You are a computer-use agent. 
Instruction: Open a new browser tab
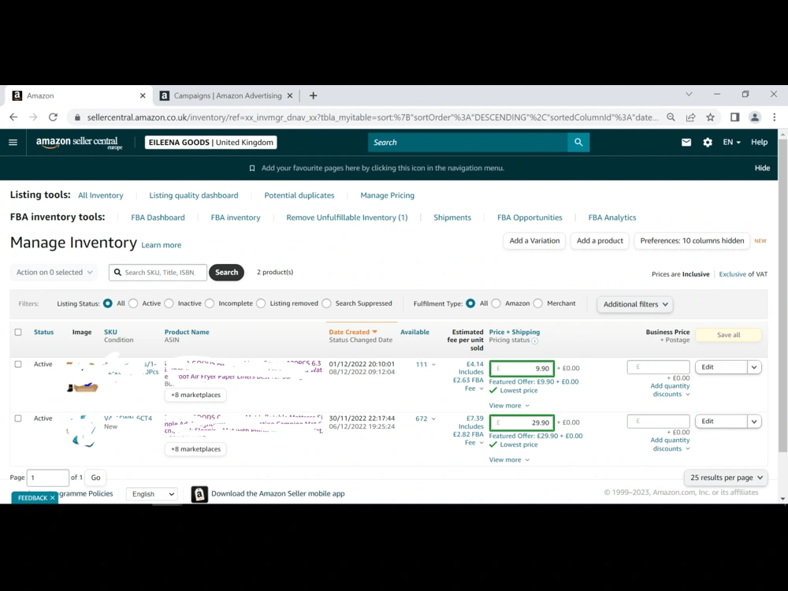pyautogui.click(x=313, y=95)
